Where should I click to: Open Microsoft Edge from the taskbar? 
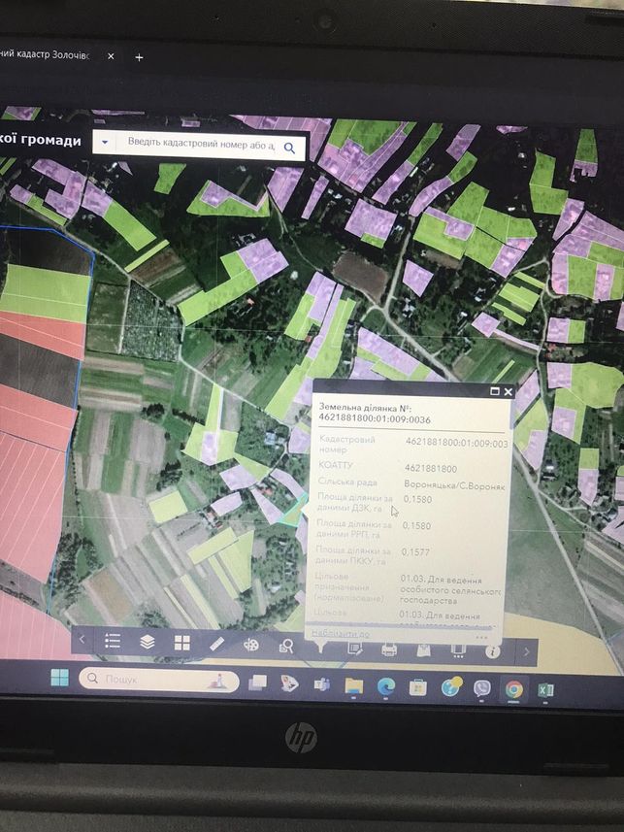tap(386, 687)
